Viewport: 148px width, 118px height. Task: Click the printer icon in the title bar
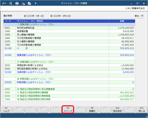pos(17,3)
